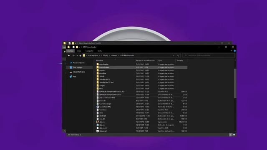Switch to details view in status bar
Viewport: 267px width, 150px height.
(x=231, y=135)
